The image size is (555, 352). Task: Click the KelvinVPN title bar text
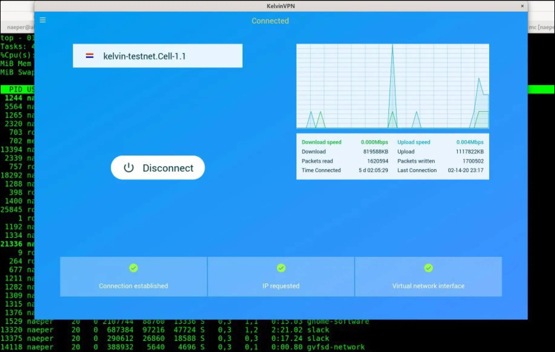click(281, 6)
